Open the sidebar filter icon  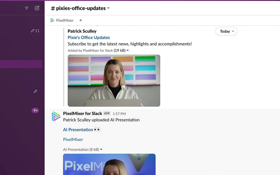pyautogui.click(x=27, y=8)
